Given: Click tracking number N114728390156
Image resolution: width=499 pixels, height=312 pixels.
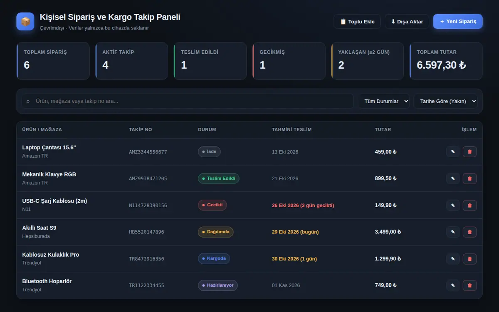Looking at the screenshot, I should coord(148,206).
